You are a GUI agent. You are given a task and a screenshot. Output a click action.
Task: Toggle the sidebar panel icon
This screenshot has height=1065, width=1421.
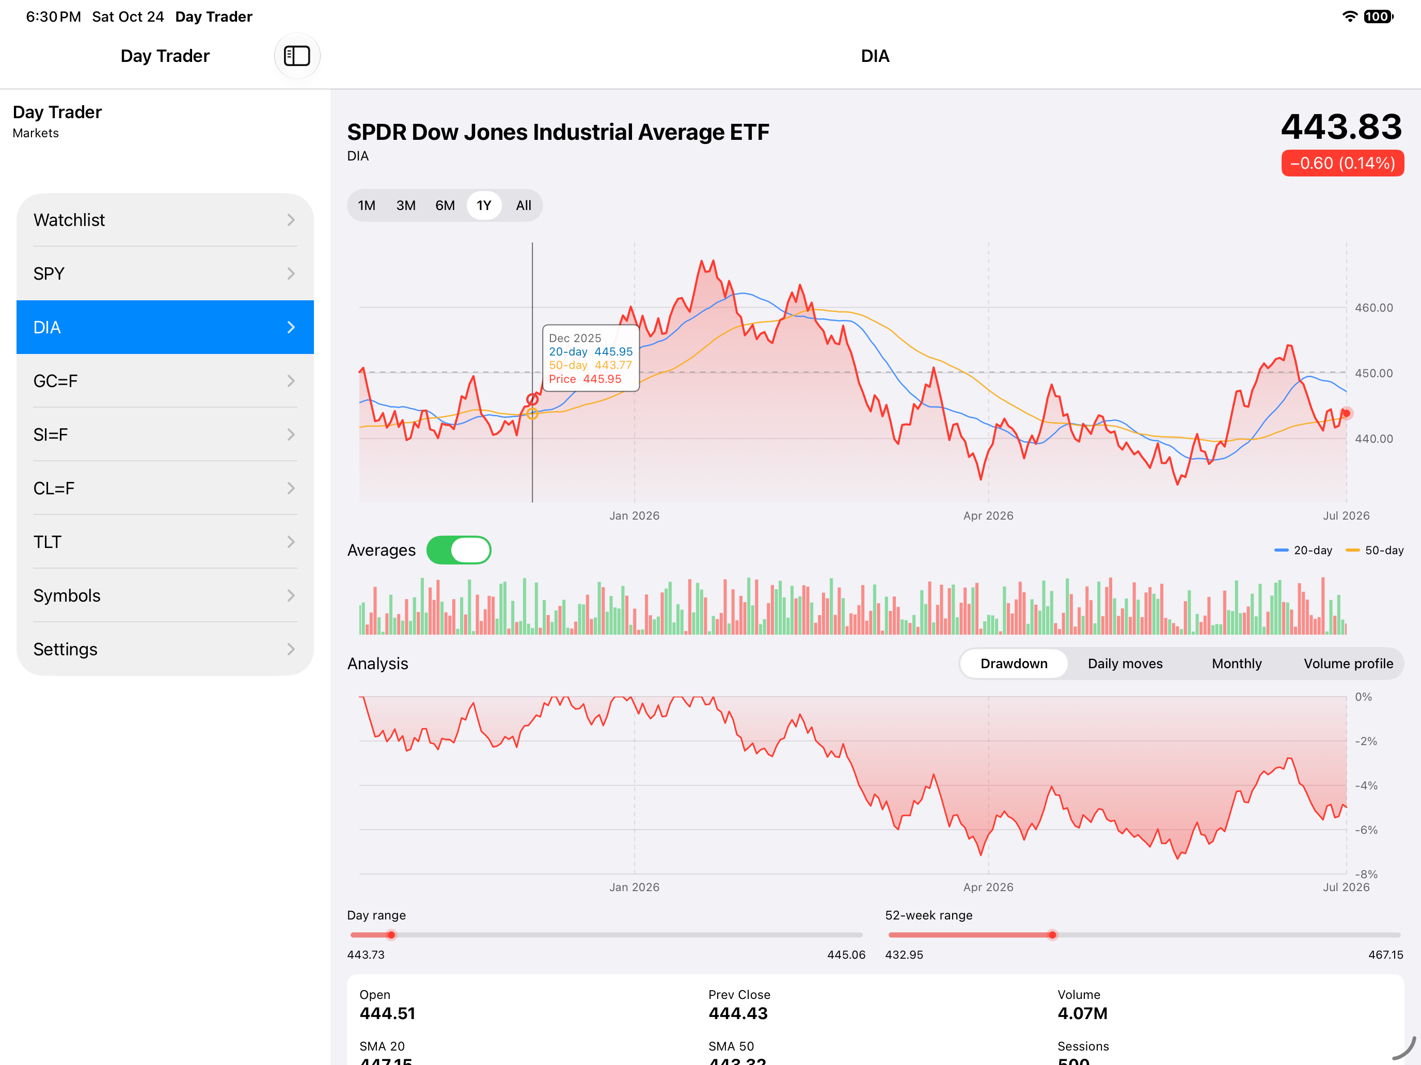point(297,56)
